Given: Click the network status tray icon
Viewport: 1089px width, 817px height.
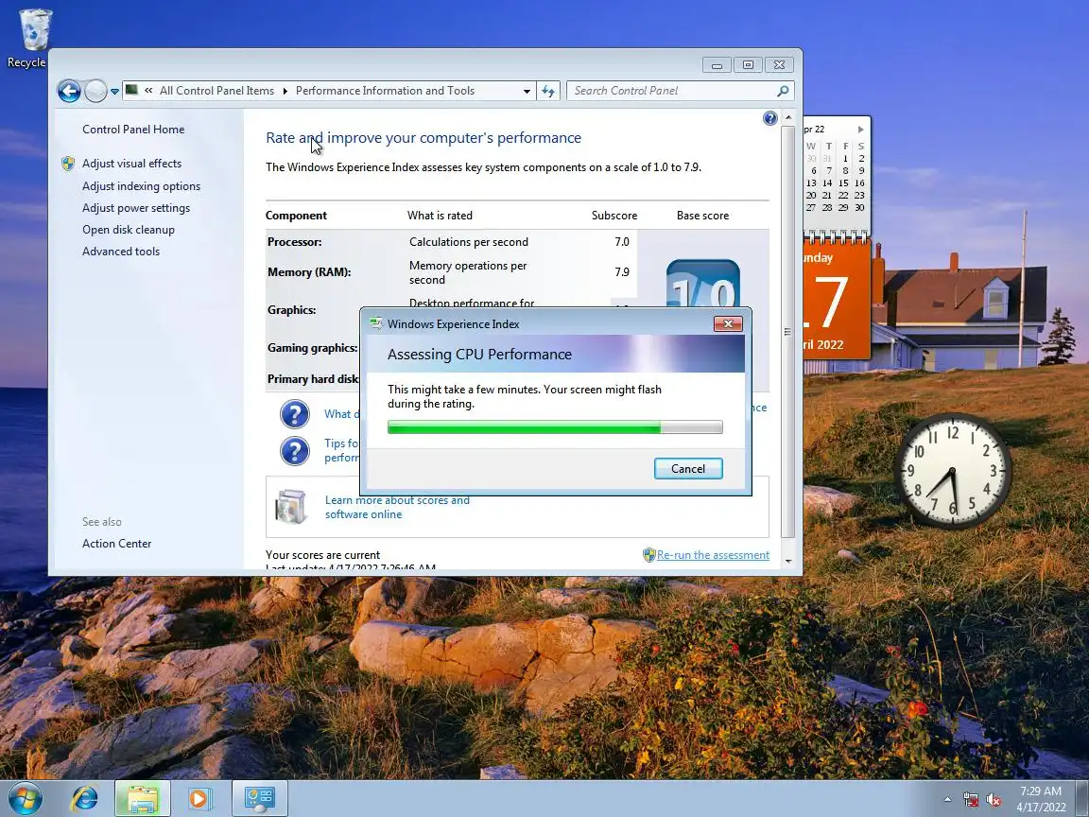Looking at the screenshot, I should coord(971,800).
